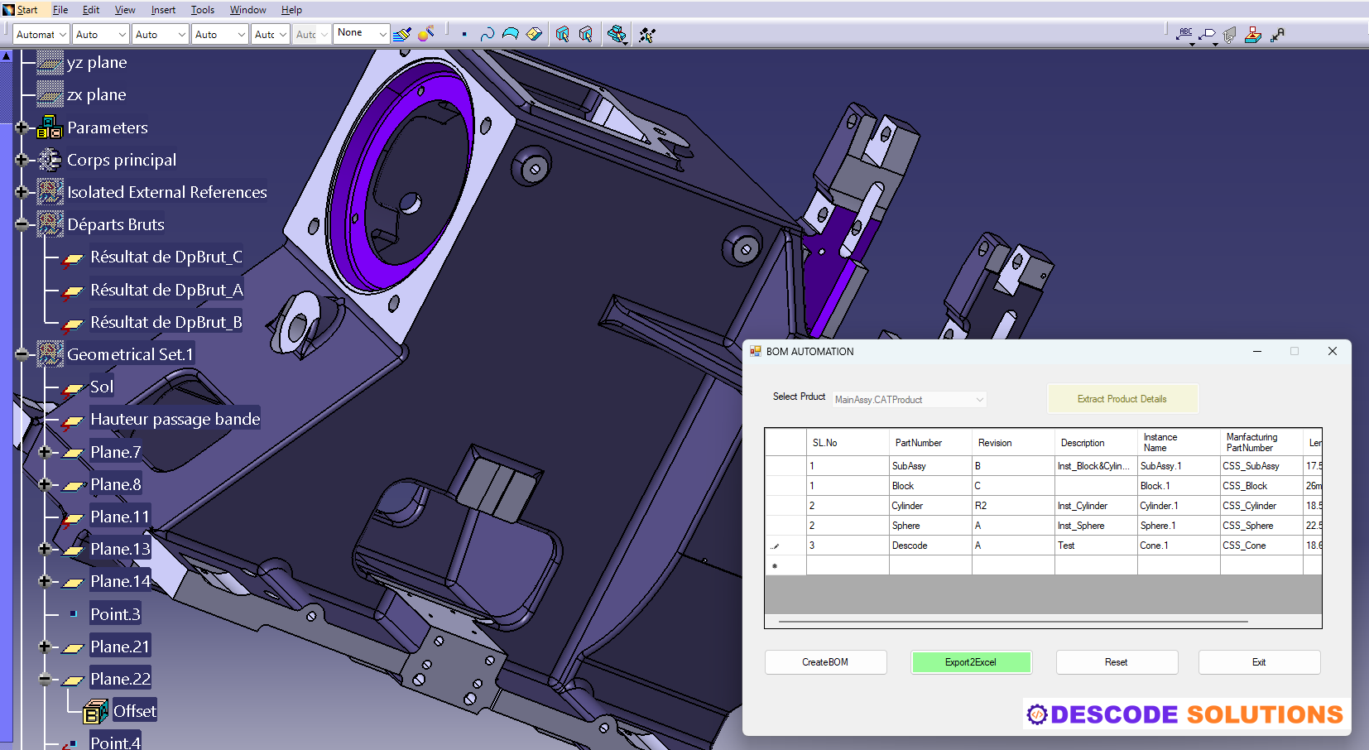The image size is (1369, 750).
Task: Click the Flag Note with Leader icon
Action: tap(1206, 34)
